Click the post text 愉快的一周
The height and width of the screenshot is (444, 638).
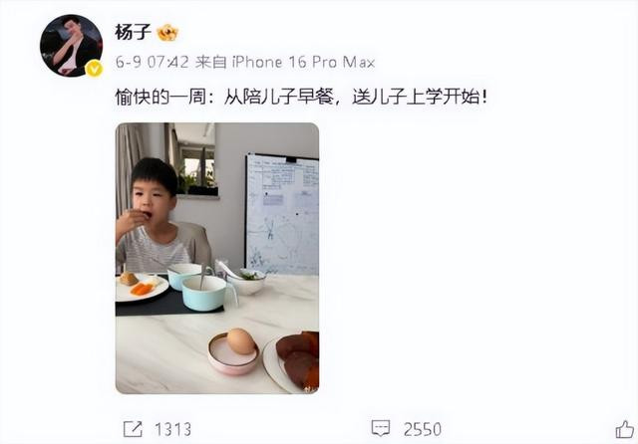pos(160,98)
